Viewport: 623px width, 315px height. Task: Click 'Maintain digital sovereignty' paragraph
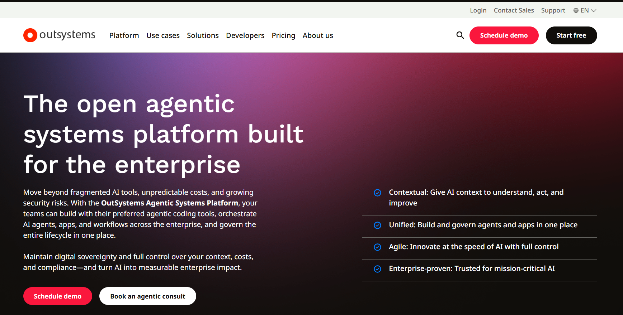[x=138, y=262]
